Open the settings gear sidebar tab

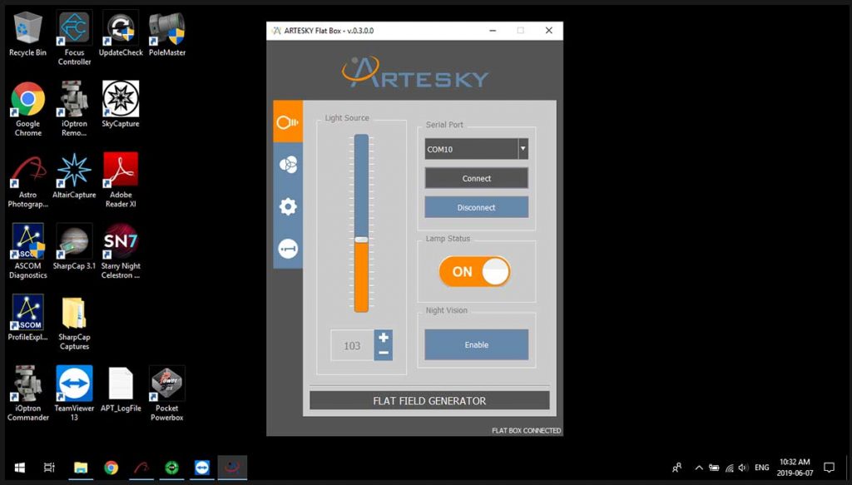click(288, 206)
